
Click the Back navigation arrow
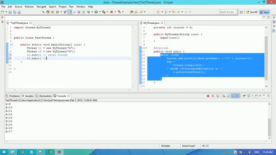179,12
